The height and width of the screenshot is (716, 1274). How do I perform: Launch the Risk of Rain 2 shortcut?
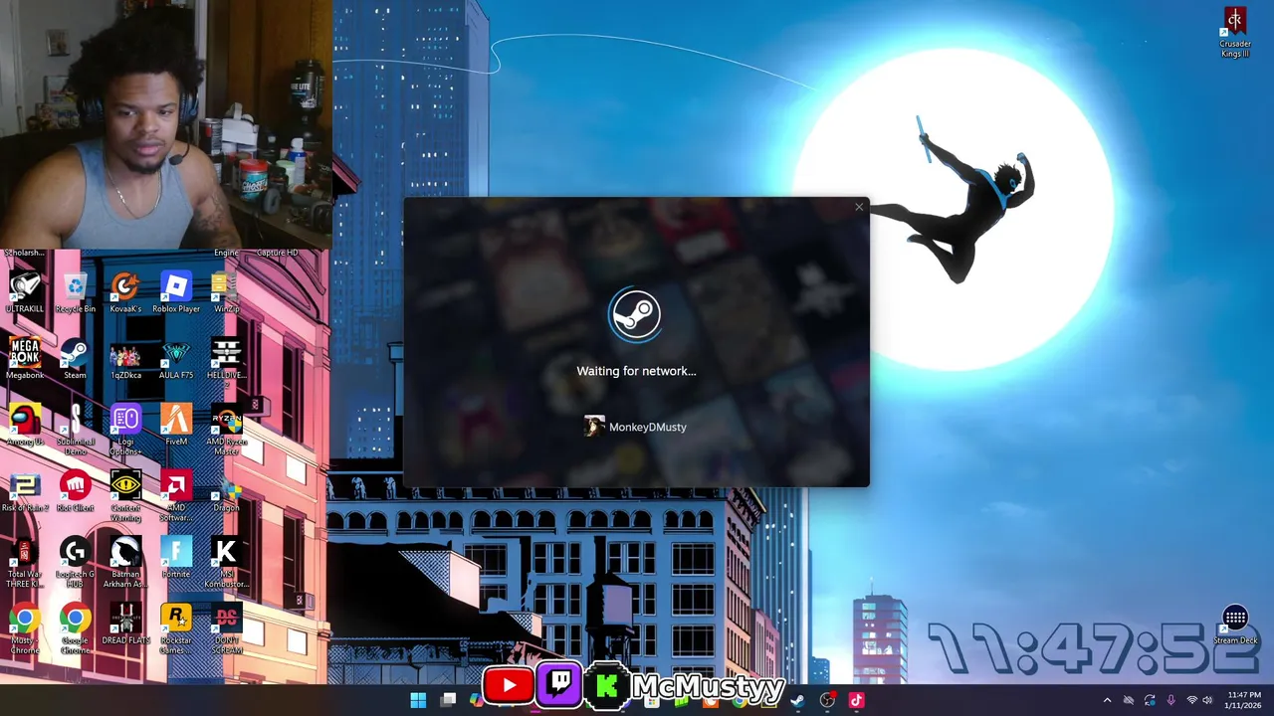point(25,492)
